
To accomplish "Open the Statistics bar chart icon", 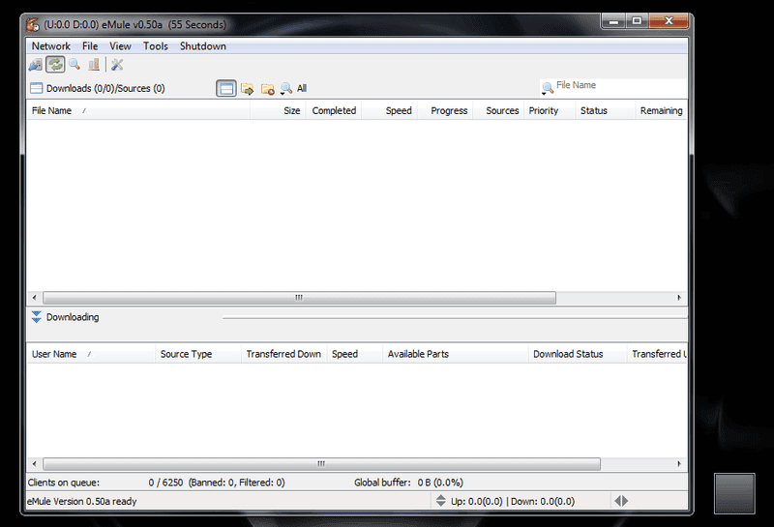I will point(94,65).
